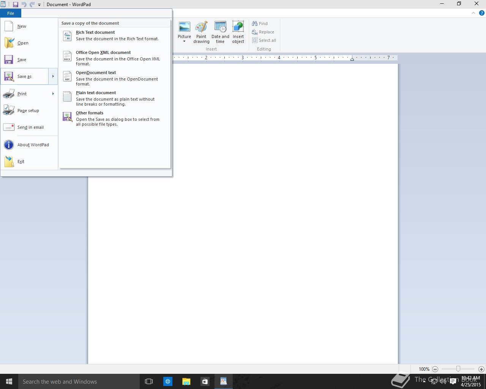The height and width of the screenshot is (389, 486).
Task: Expand the Save as submenu arrow
Action: point(53,76)
